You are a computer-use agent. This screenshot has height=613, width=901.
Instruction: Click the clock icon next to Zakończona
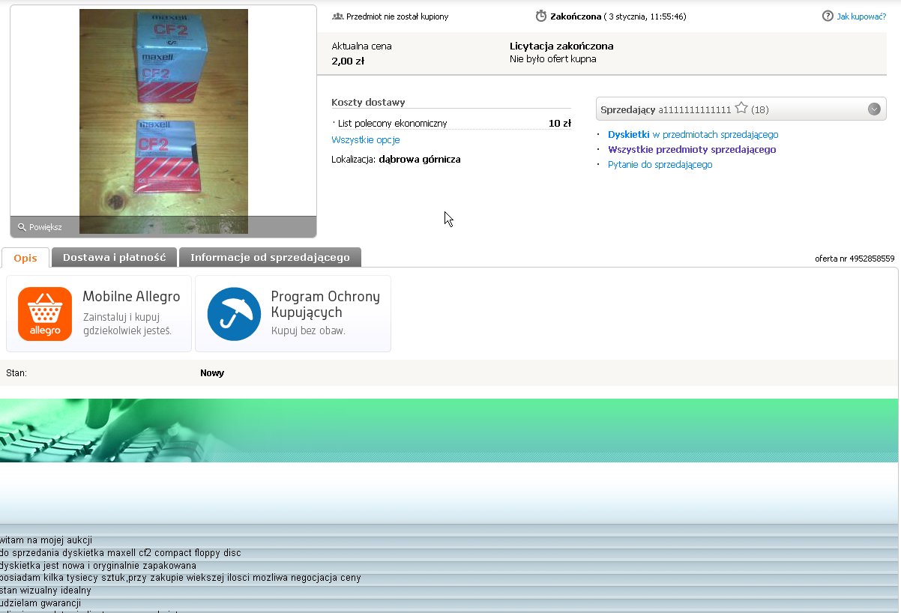coord(541,16)
